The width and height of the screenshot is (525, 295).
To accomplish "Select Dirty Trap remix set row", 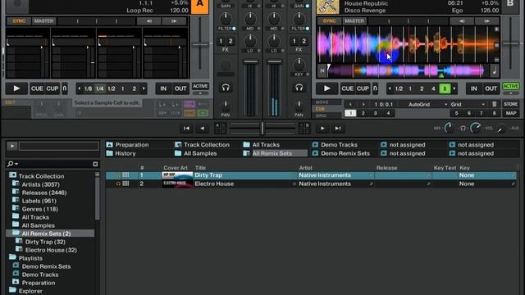I will click(311, 175).
